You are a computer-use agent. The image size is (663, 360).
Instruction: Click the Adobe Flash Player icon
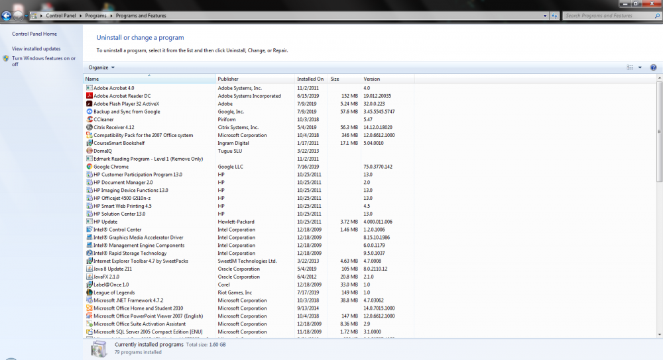pyautogui.click(x=89, y=104)
